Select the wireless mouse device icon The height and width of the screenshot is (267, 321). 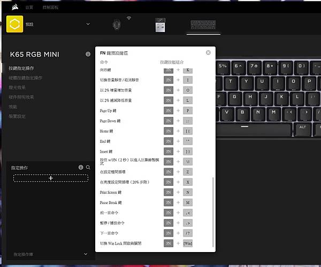tap(117, 25)
